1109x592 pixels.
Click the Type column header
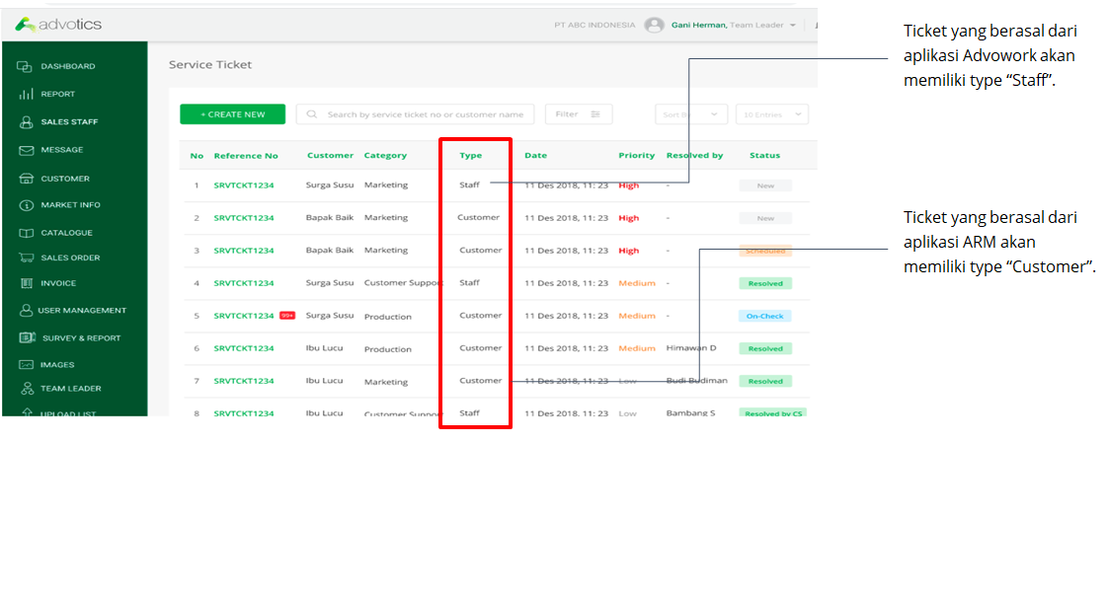(470, 156)
